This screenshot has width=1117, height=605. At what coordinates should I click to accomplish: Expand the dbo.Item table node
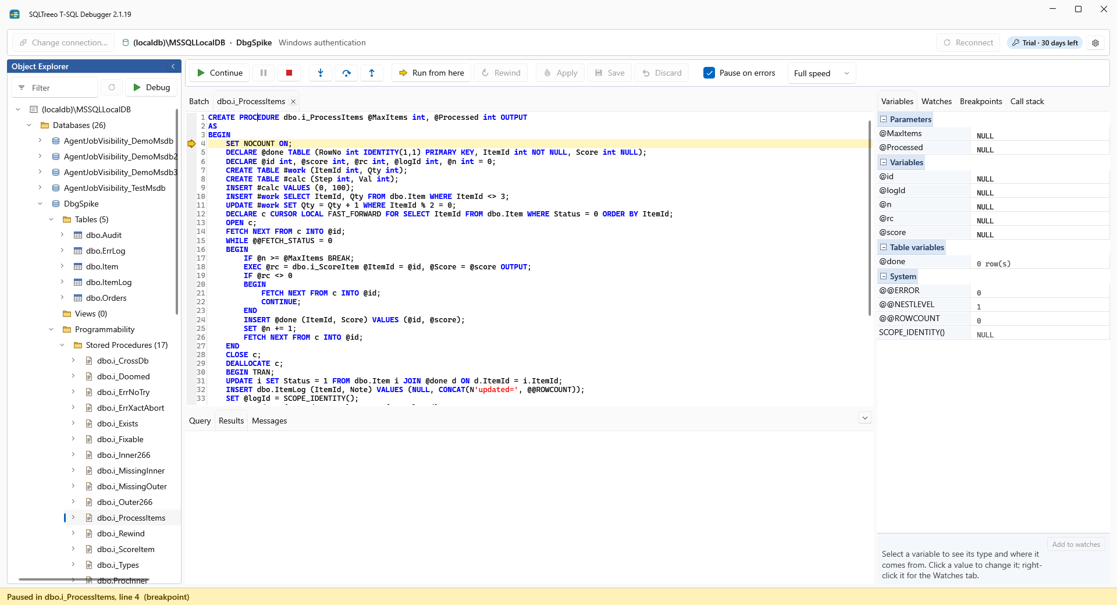62,266
